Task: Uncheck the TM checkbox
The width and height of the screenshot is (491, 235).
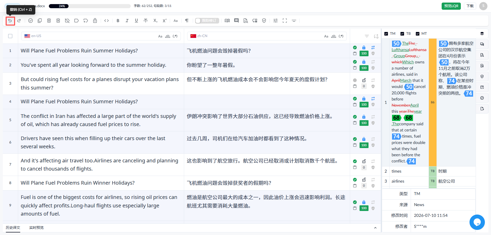Action: [386, 34]
